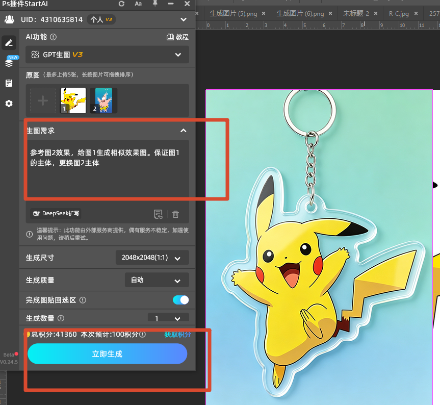Click the 个人 V3 membership badge

101,19
